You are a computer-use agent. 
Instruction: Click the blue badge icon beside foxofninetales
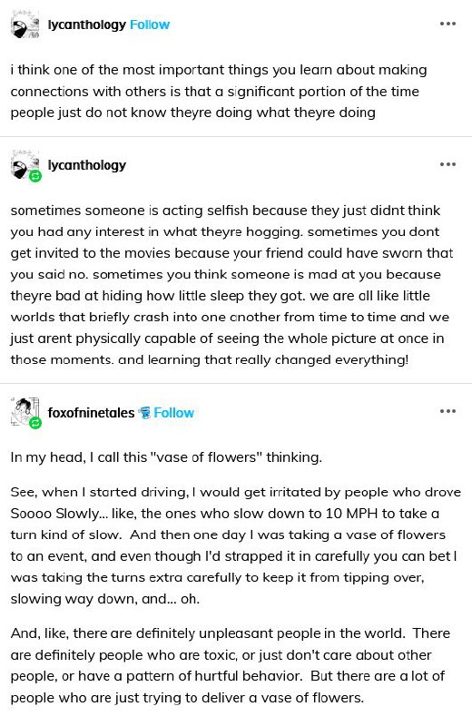pyautogui.click(x=145, y=412)
